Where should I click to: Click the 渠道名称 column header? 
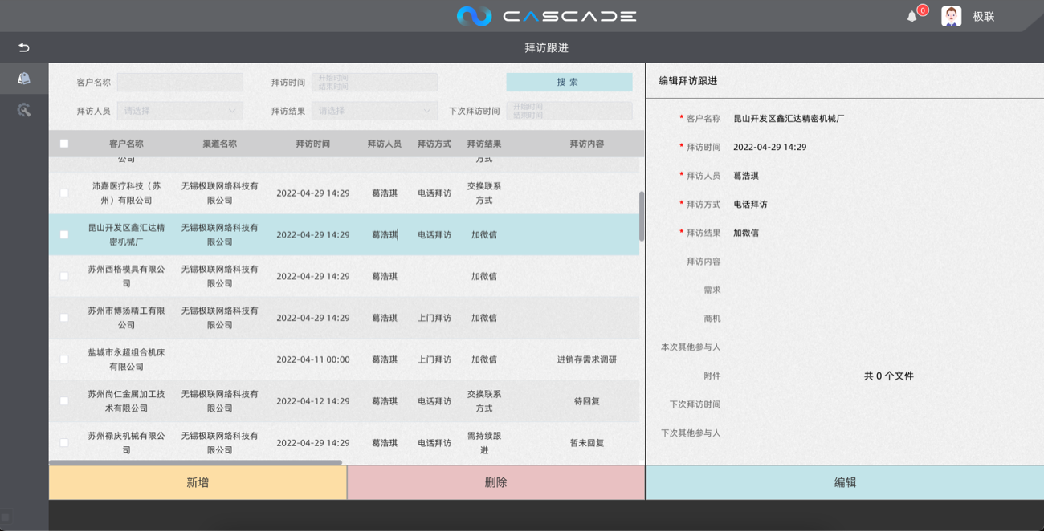pos(219,144)
